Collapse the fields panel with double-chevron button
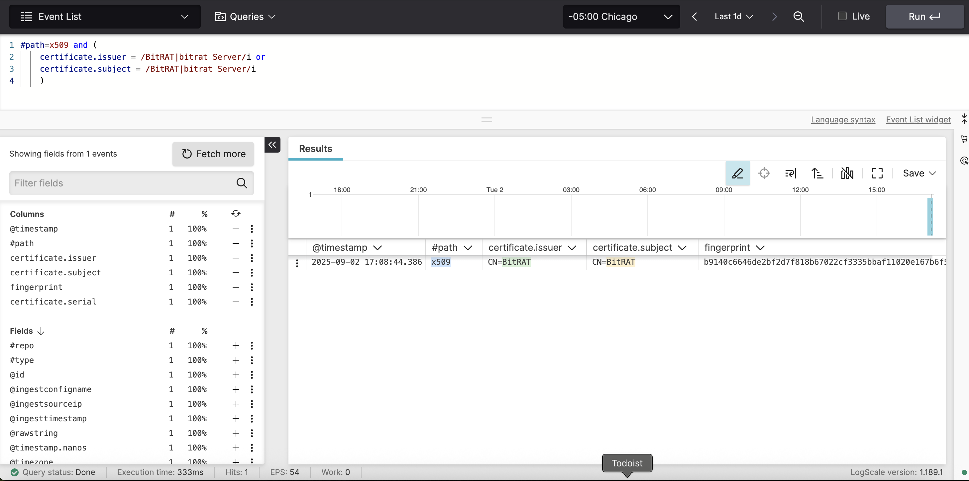This screenshot has width=969, height=481. click(x=272, y=145)
